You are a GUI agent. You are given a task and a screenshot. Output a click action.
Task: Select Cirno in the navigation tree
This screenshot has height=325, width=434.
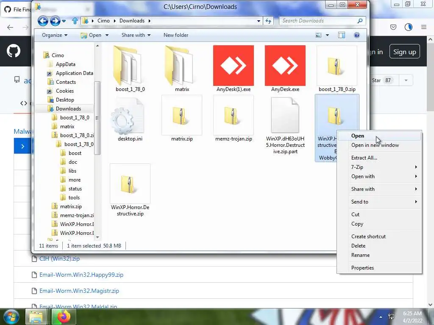tap(58, 55)
